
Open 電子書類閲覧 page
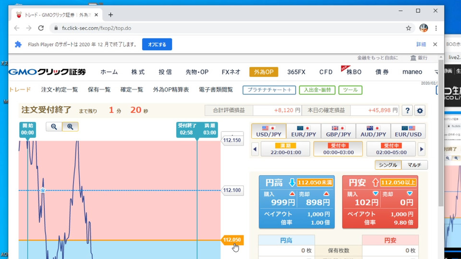(x=216, y=90)
